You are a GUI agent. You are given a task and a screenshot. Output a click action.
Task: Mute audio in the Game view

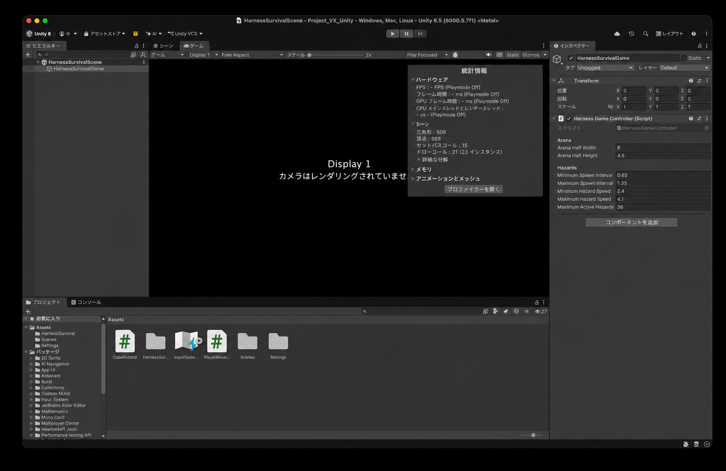coord(489,55)
